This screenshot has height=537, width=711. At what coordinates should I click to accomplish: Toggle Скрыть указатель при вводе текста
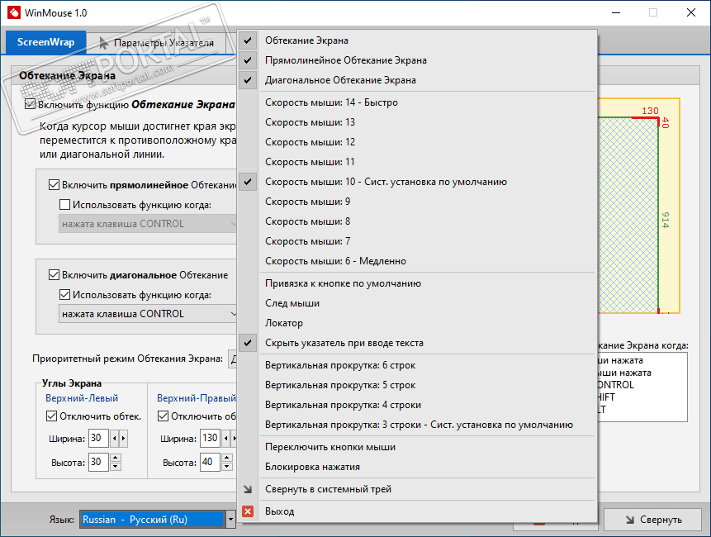coord(417,343)
